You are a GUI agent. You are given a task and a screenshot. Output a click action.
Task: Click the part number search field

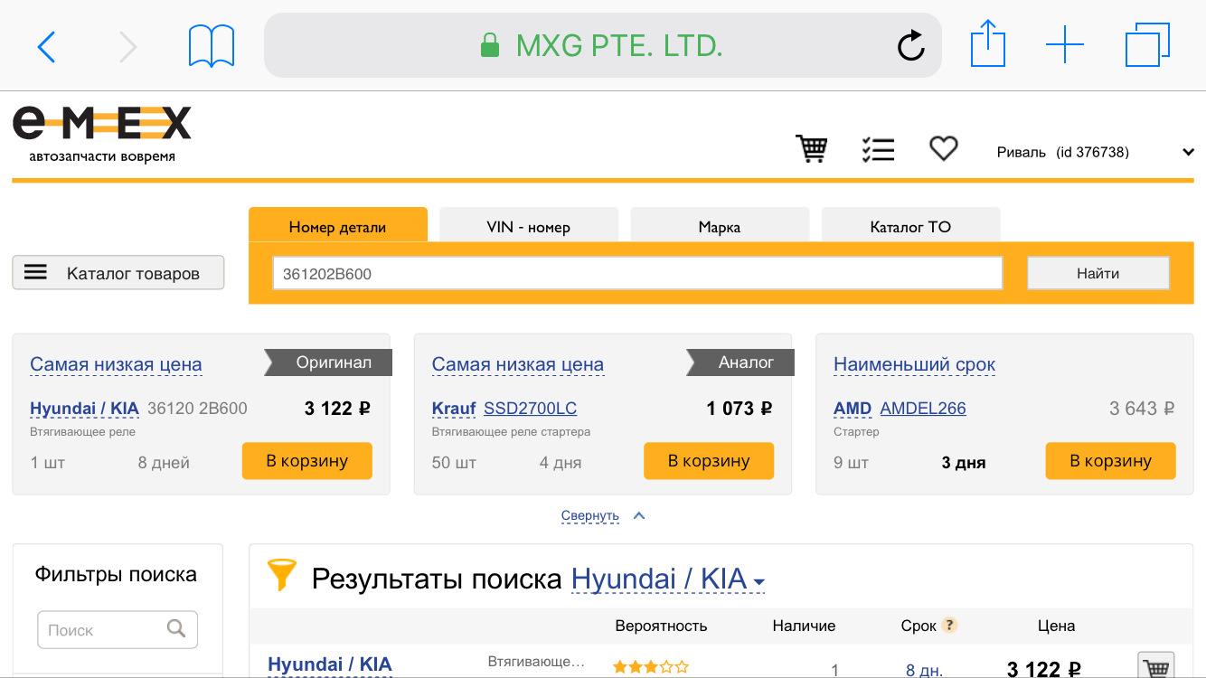[x=637, y=274]
